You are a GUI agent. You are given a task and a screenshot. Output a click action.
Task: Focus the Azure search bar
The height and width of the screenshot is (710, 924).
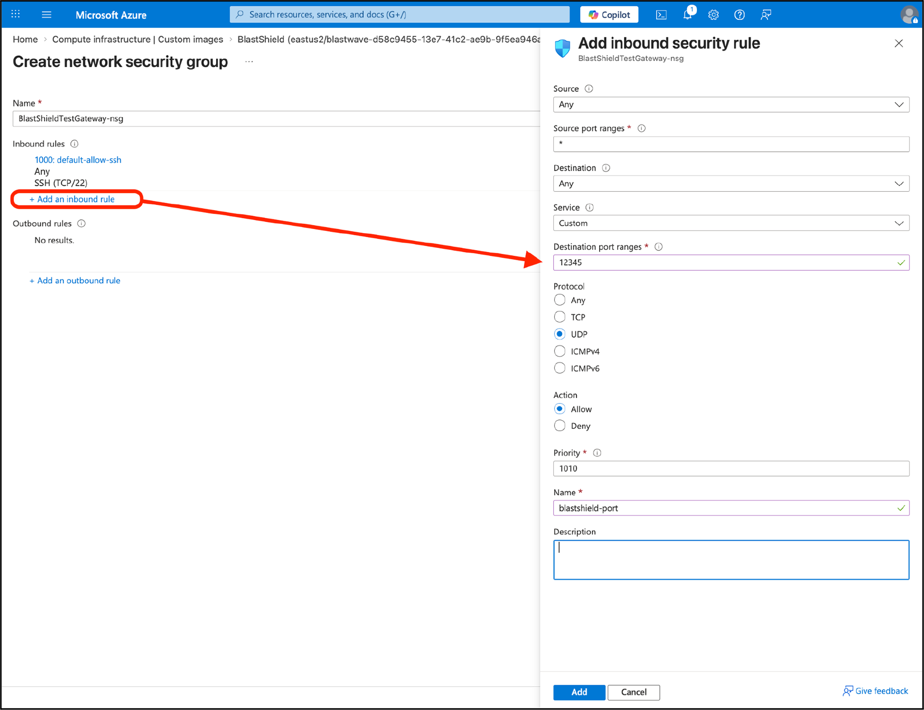coord(400,15)
